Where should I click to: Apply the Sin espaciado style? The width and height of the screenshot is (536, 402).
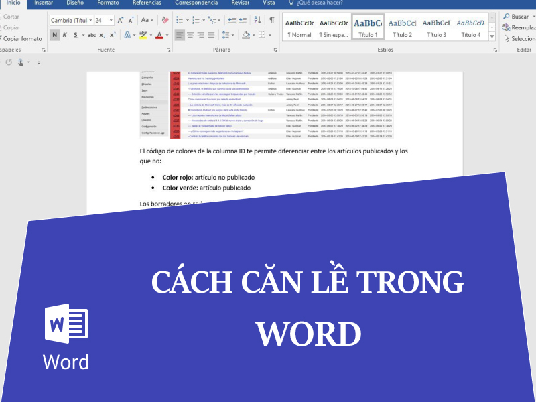pos(334,27)
